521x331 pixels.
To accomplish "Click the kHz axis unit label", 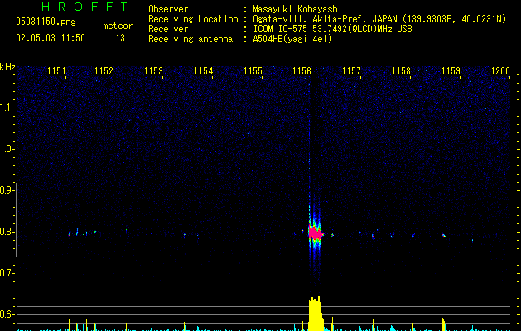I will (x=7, y=67).
